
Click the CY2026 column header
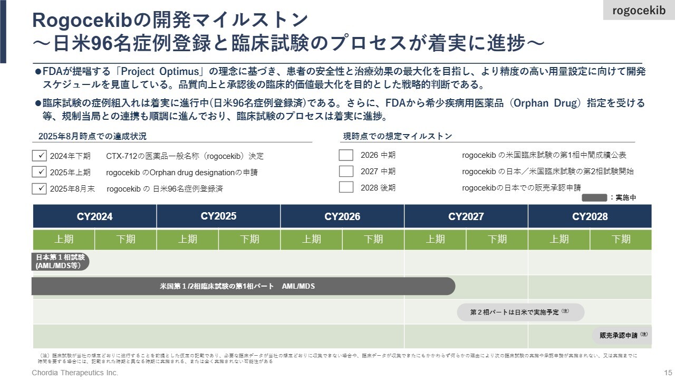[342, 216]
